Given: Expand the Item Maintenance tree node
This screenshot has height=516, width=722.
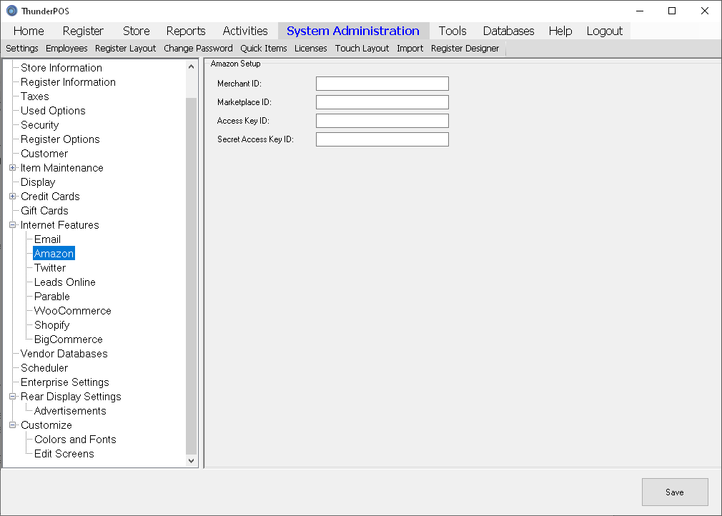Looking at the screenshot, I should tap(12, 168).
